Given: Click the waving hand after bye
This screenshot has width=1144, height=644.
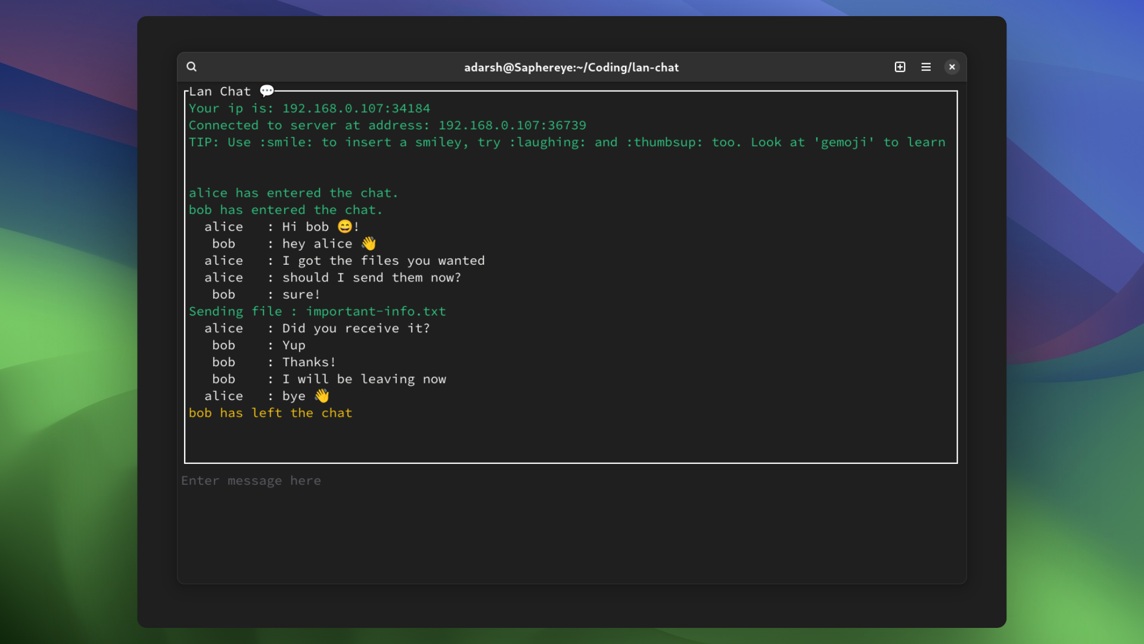Looking at the screenshot, I should coord(322,396).
